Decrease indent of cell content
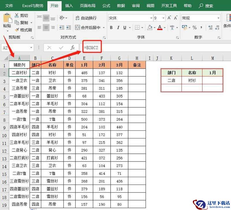The height and width of the screenshot is (210, 231). click(x=62, y=27)
